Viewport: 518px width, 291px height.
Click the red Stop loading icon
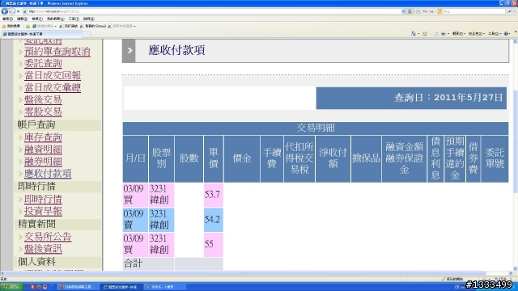(x=431, y=11)
